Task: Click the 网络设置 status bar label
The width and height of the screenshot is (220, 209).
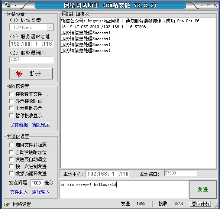Action: click(22, 204)
